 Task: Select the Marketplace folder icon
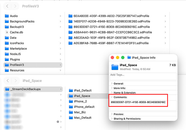click(x=7, y=49)
